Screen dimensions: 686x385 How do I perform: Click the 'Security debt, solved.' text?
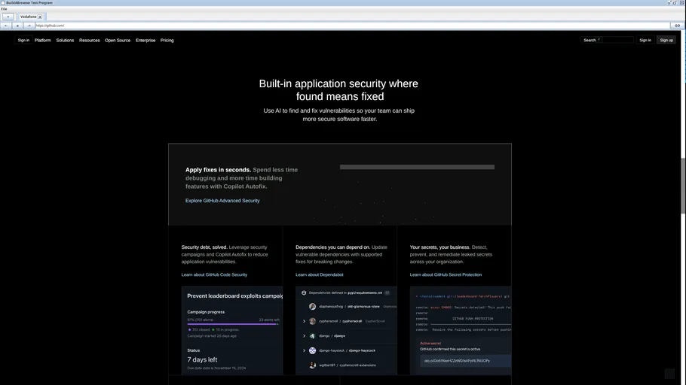[x=204, y=247]
